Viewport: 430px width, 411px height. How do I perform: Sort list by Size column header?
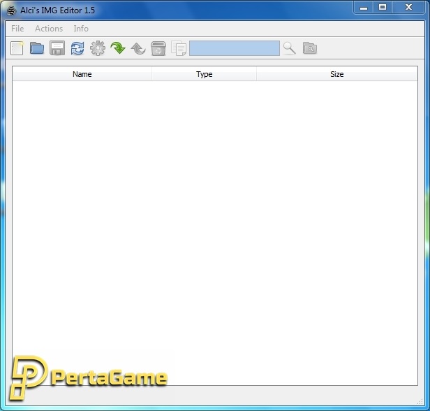click(x=337, y=74)
